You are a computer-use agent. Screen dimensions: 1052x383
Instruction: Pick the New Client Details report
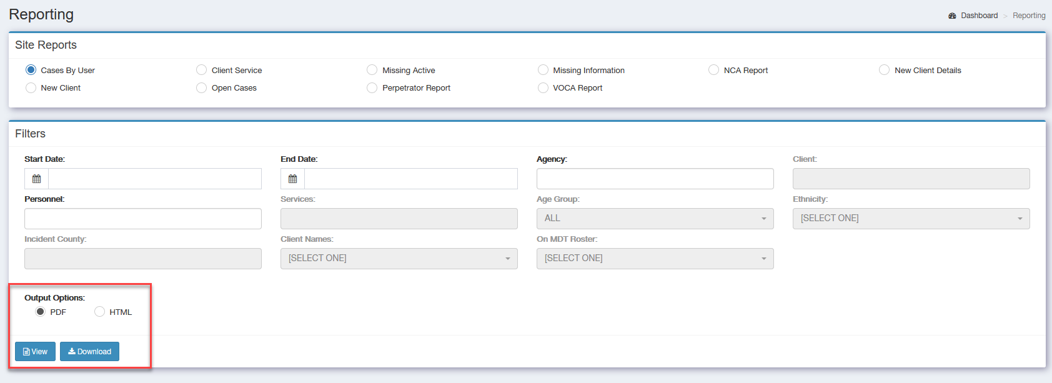[884, 70]
